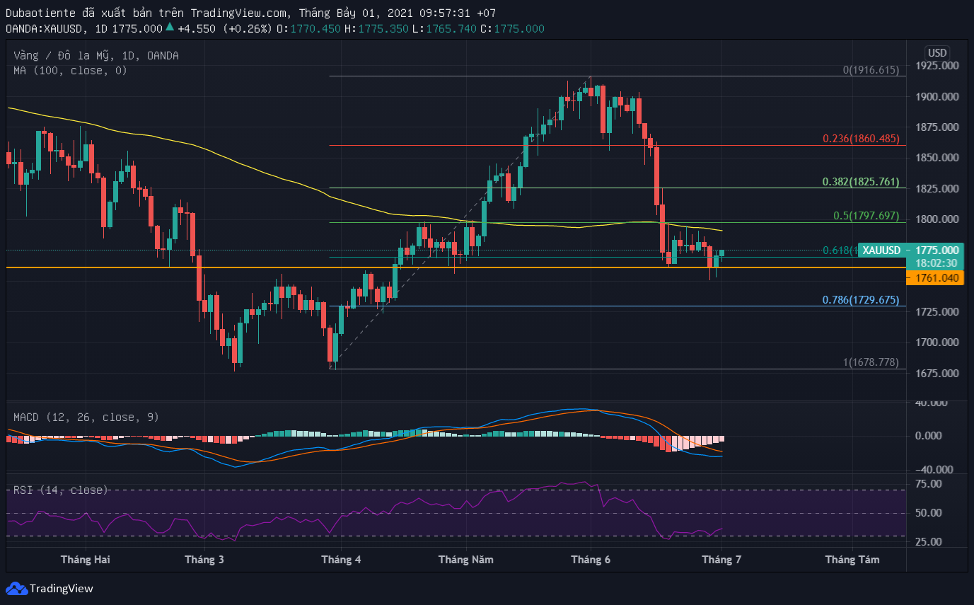Click the XAUUSD price label tag

pos(883,250)
